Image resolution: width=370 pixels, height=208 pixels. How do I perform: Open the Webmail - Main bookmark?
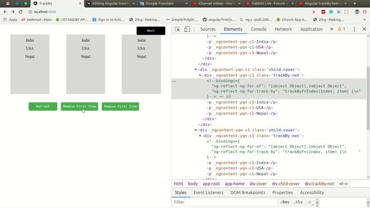pos(36,20)
